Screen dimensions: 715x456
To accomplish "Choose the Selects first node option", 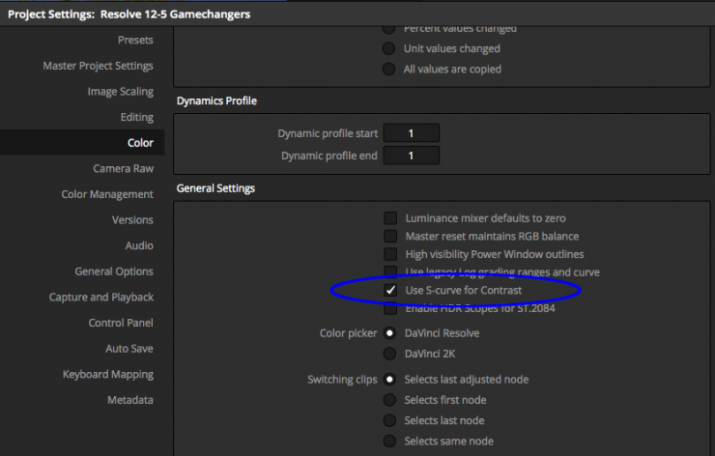I will click(x=390, y=400).
